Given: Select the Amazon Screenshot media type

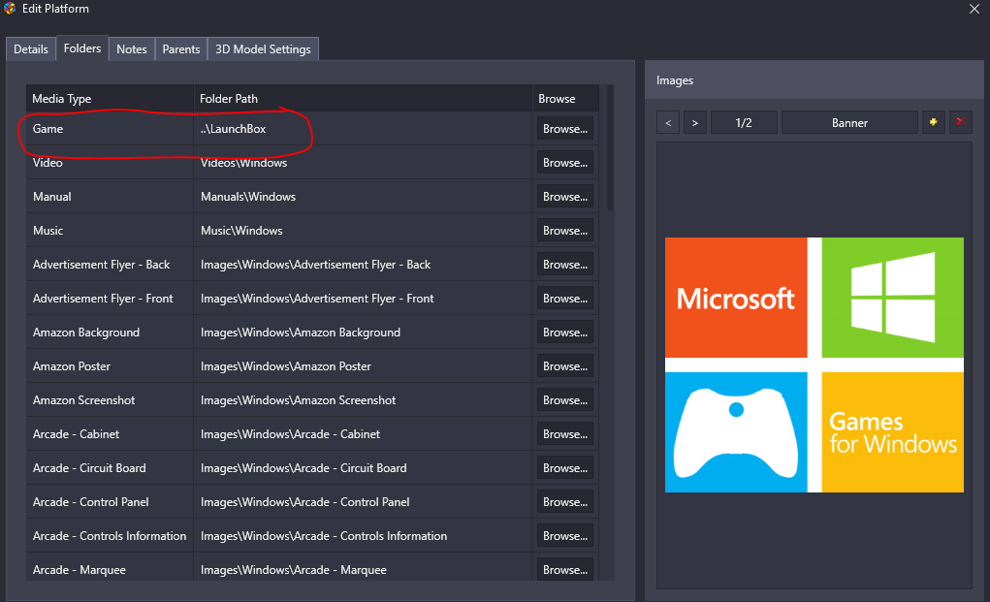Looking at the screenshot, I should pyautogui.click(x=84, y=400).
